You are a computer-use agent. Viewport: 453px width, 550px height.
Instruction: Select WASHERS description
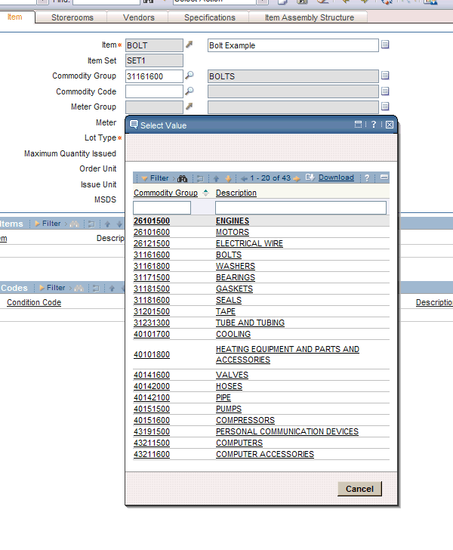[x=236, y=266]
